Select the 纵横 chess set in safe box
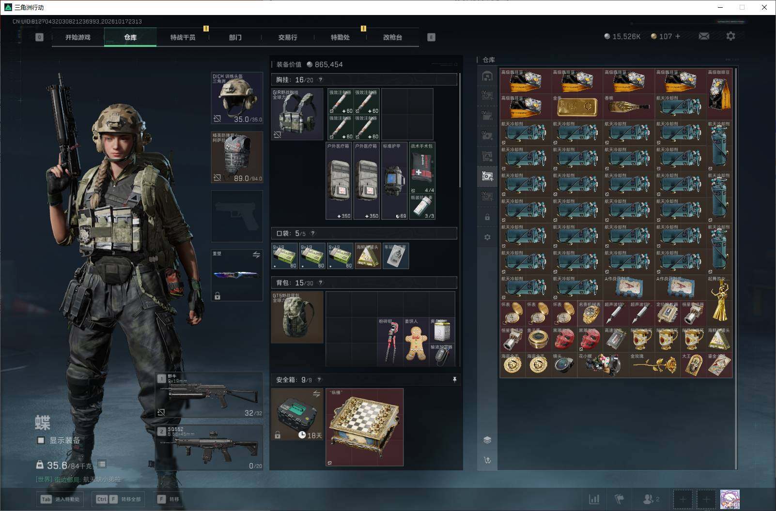 365,427
